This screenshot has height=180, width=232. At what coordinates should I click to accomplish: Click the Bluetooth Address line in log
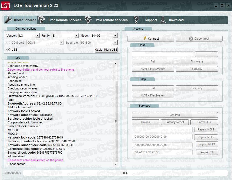pos(35,103)
